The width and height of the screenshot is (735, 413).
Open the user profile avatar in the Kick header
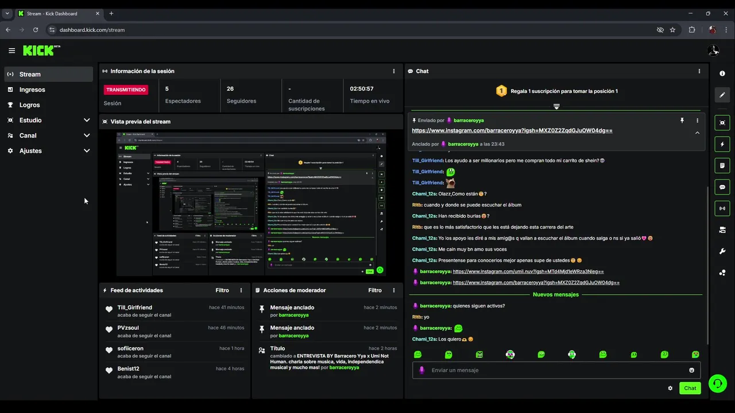pos(713,50)
